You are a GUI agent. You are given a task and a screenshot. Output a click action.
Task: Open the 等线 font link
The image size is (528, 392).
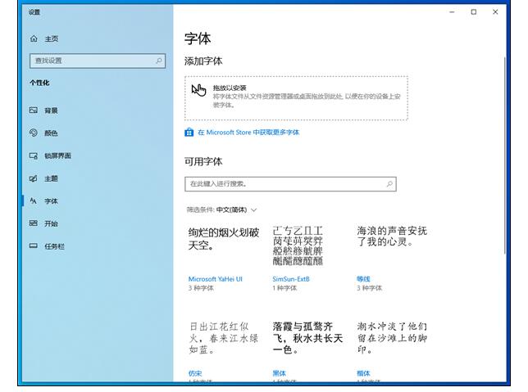point(363,279)
